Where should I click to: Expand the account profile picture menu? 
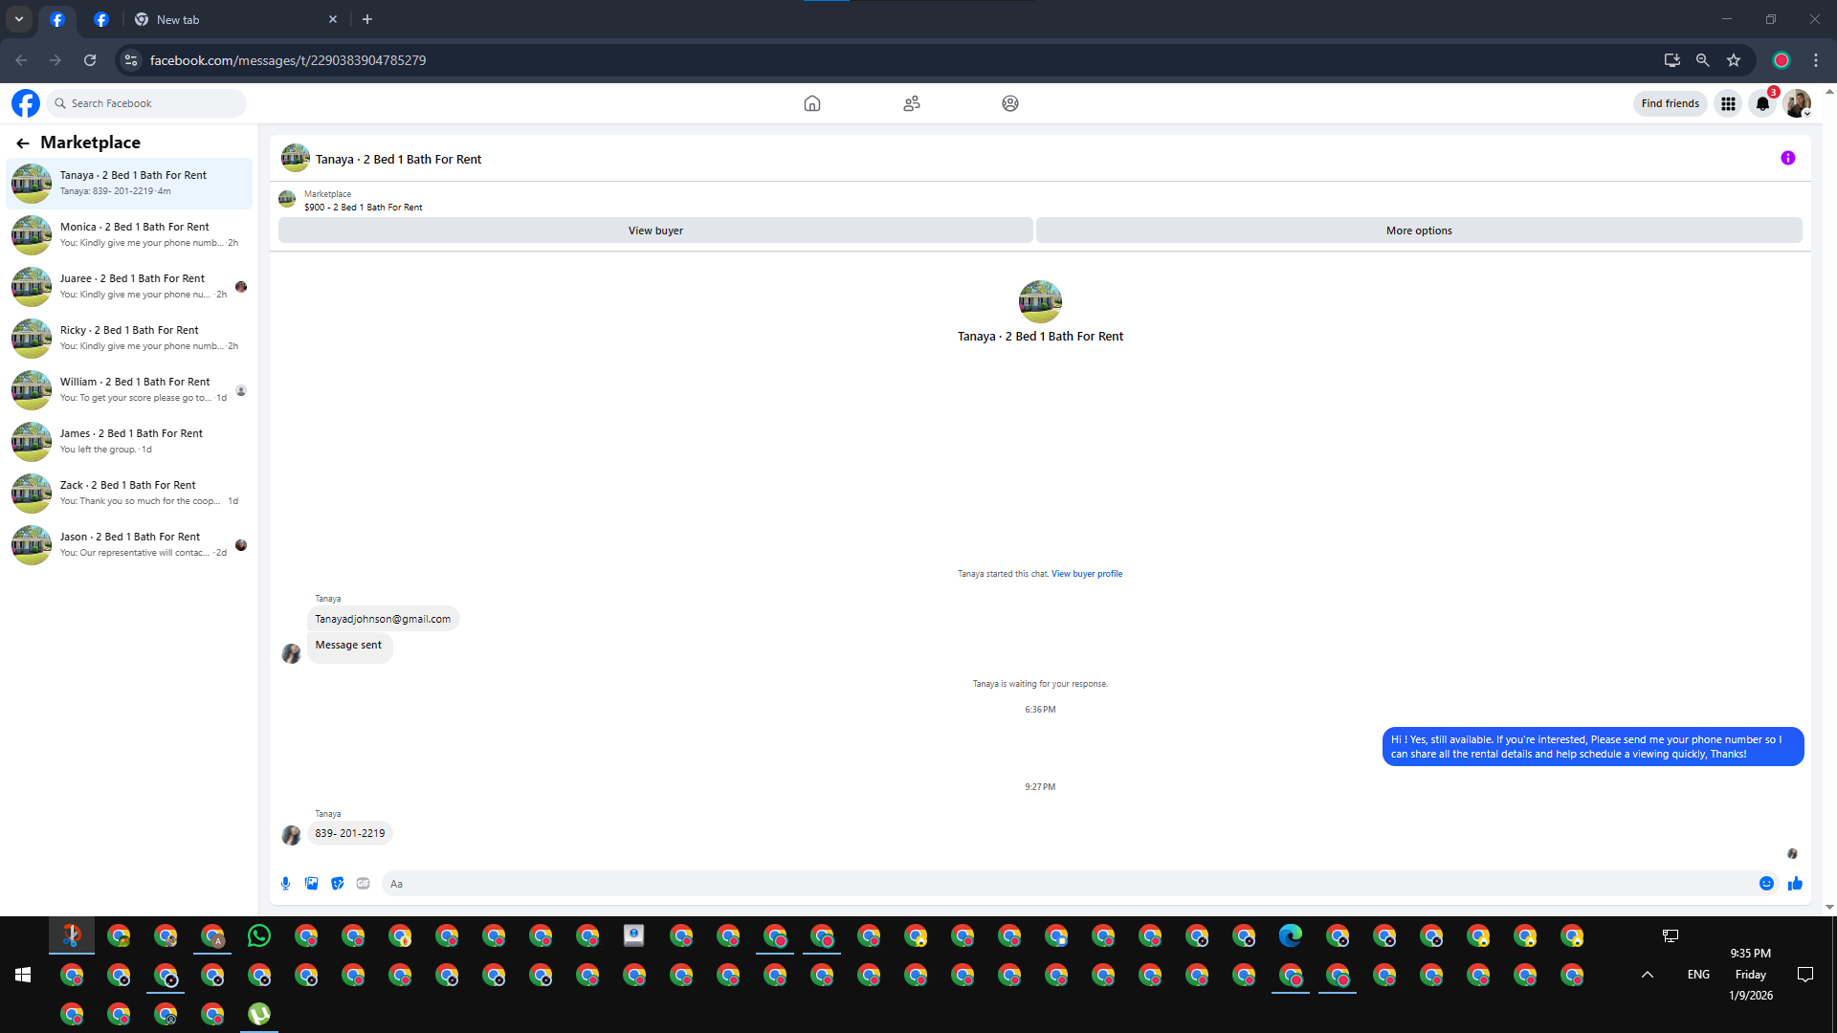[x=1797, y=103]
